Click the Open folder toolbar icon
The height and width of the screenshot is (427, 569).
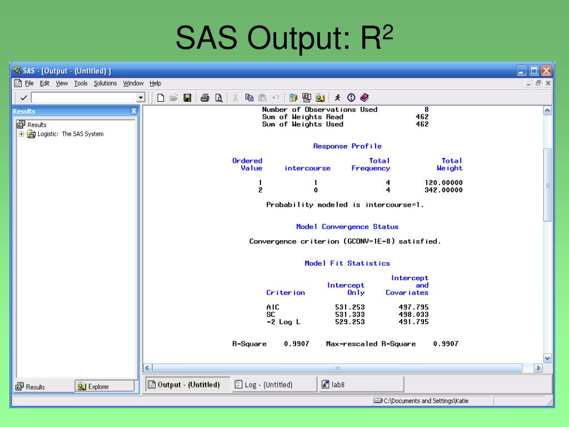(x=174, y=98)
